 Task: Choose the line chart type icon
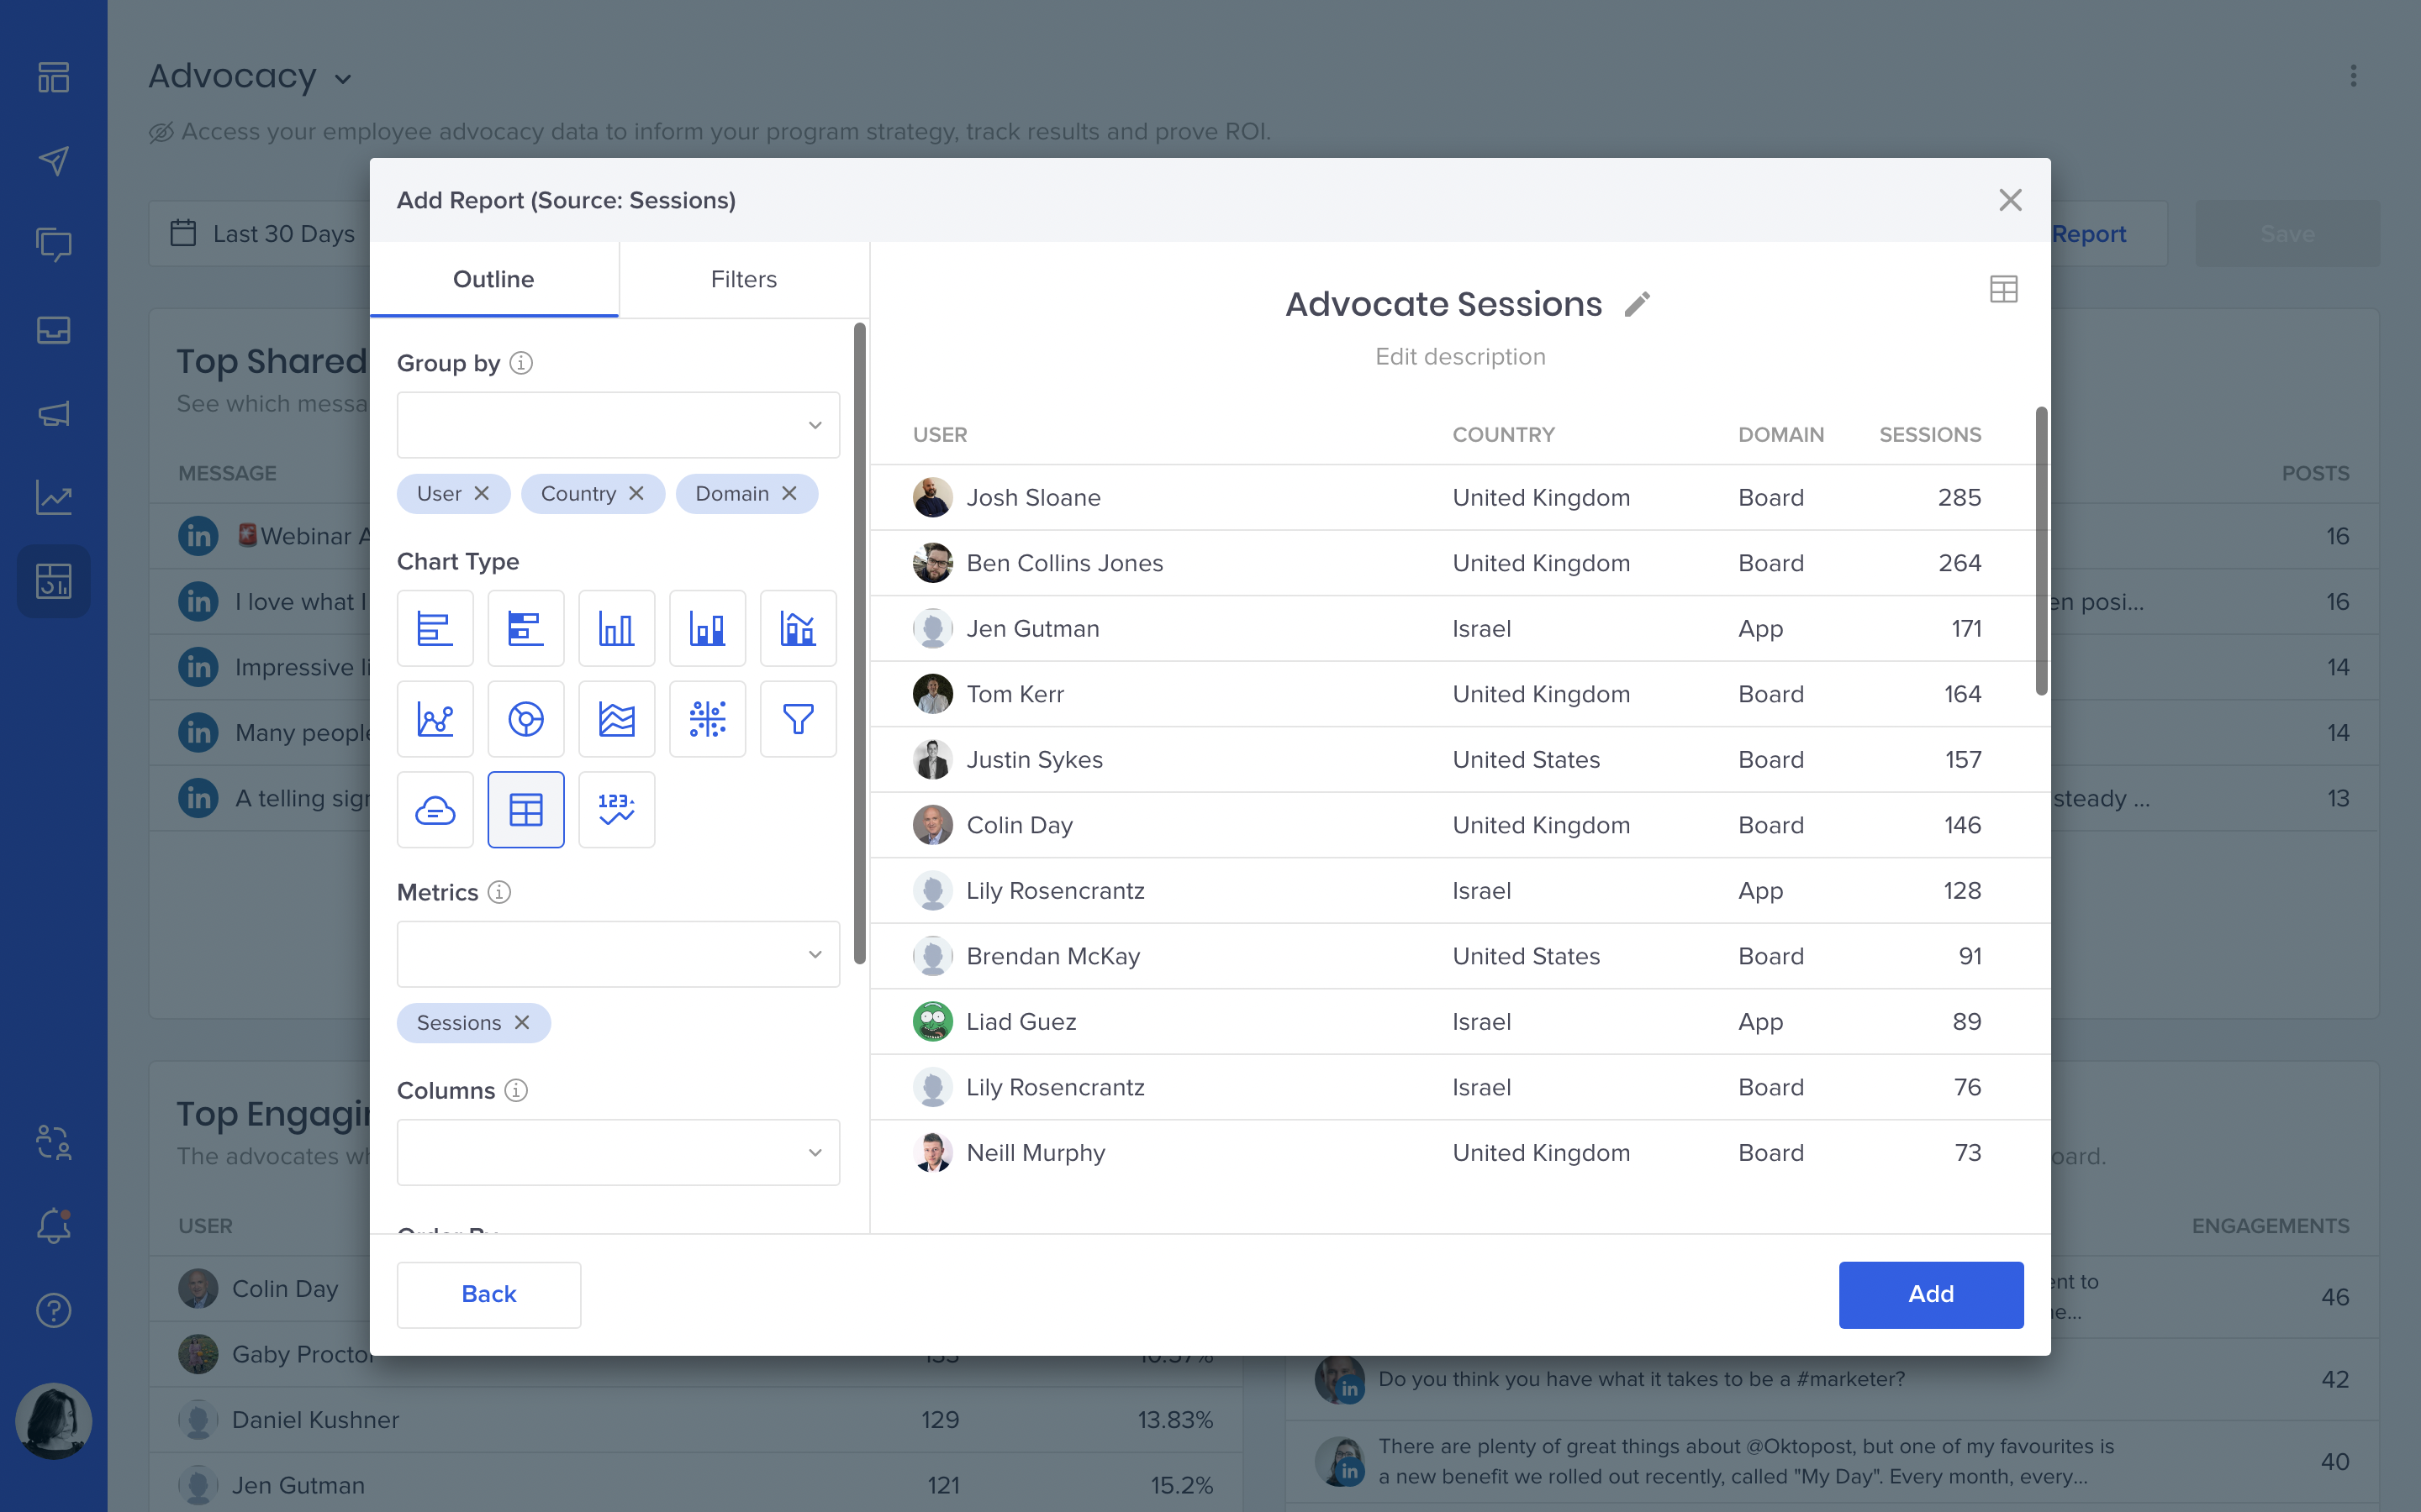coord(435,719)
